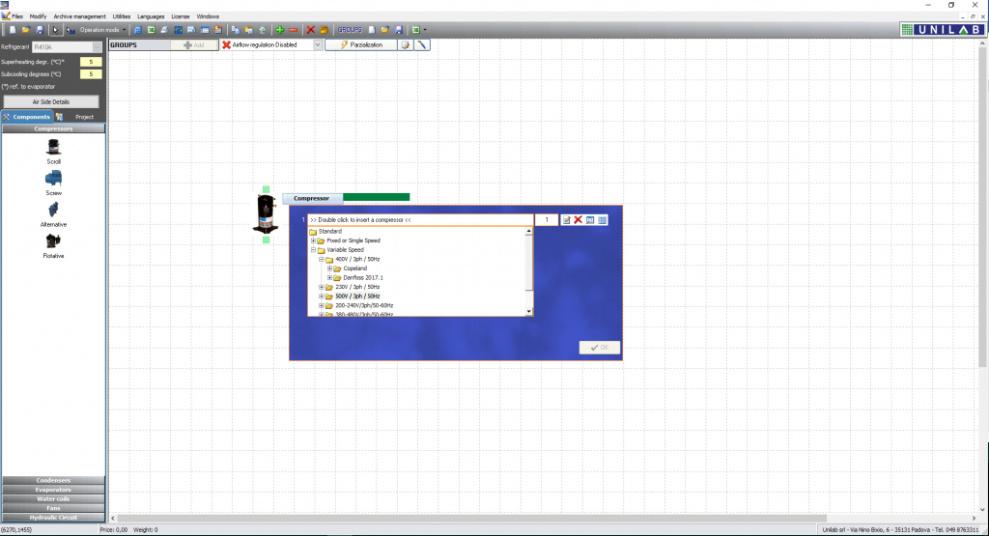Open the Windows menu
The height and width of the screenshot is (536, 989).
(208, 16)
